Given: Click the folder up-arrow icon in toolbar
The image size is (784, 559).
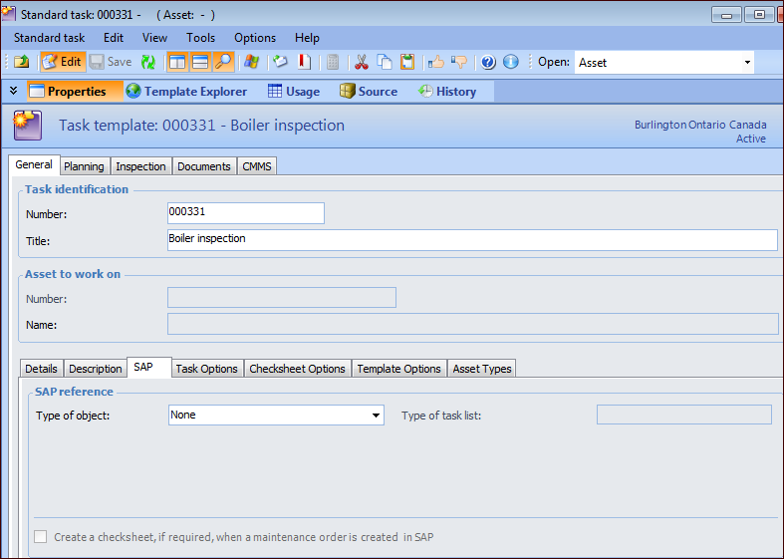Looking at the screenshot, I should (22, 62).
